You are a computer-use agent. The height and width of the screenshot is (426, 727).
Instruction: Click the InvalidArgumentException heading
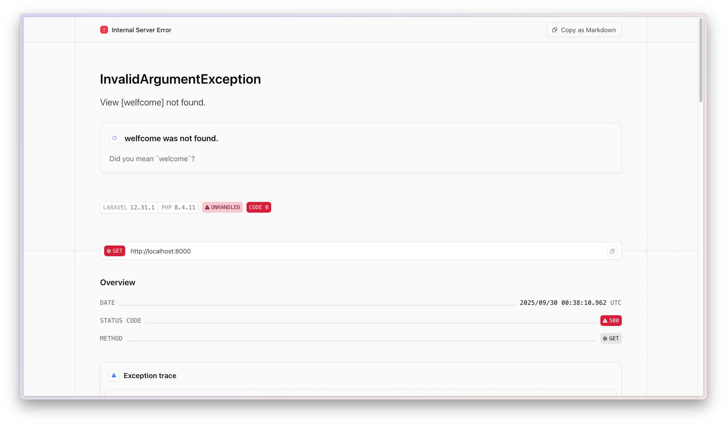180,79
